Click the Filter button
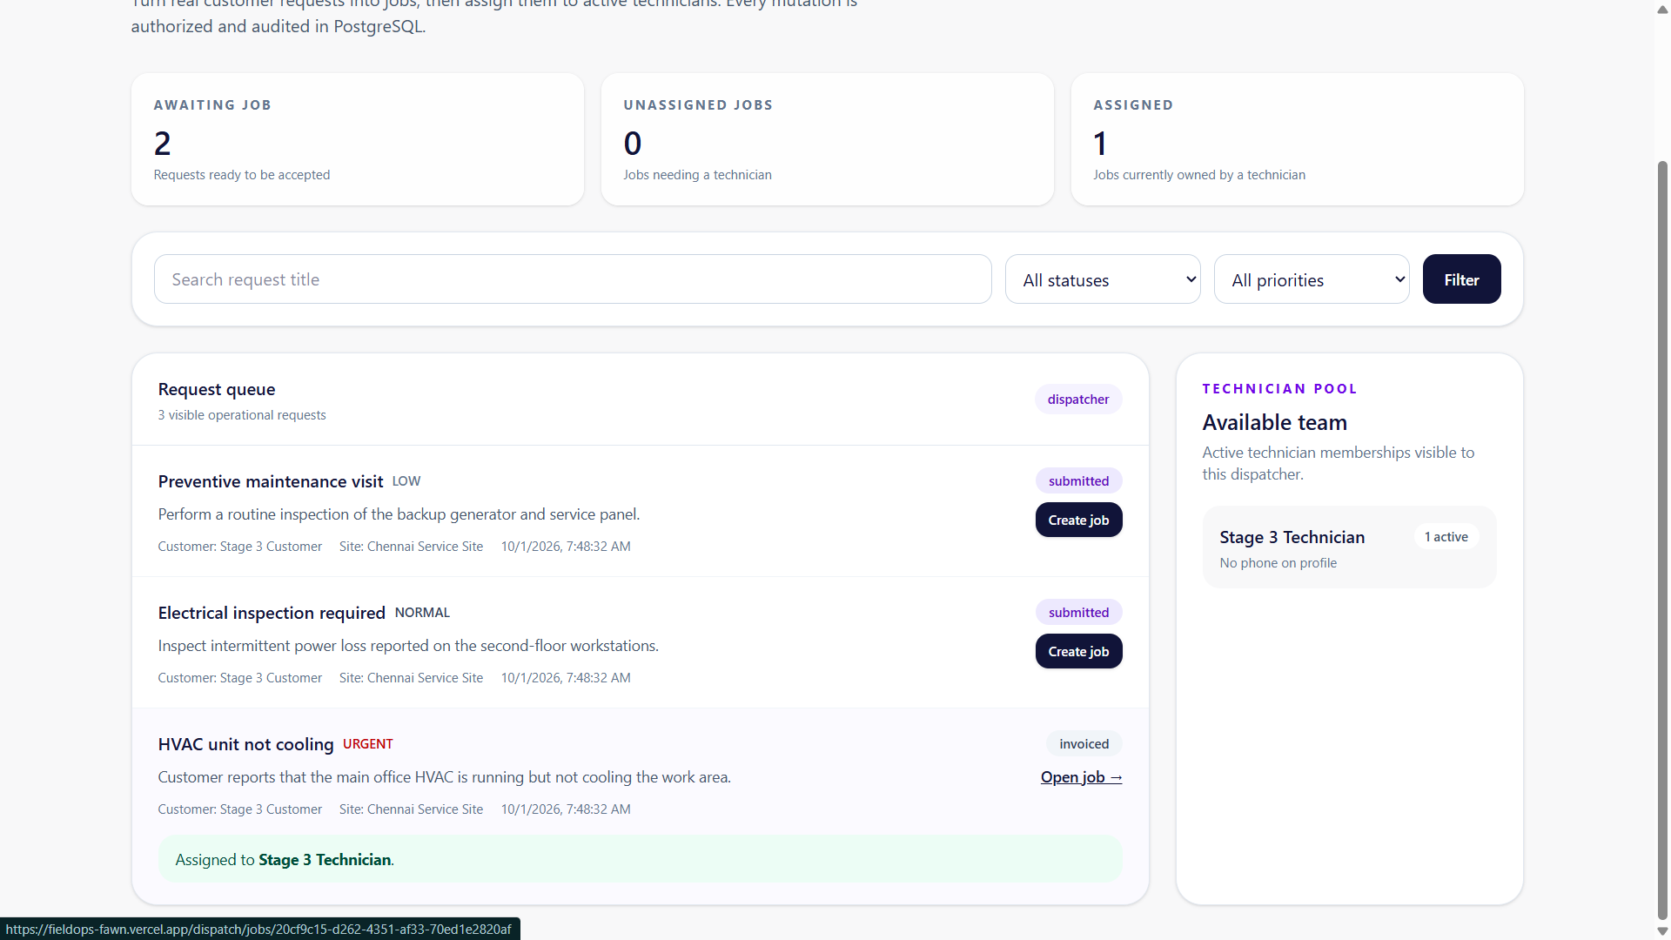 tap(1461, 279)
